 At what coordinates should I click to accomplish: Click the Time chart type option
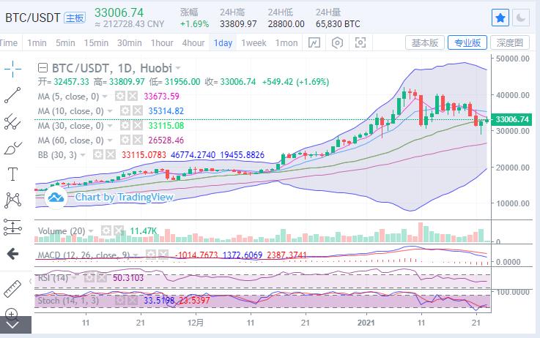coord(9,43)
